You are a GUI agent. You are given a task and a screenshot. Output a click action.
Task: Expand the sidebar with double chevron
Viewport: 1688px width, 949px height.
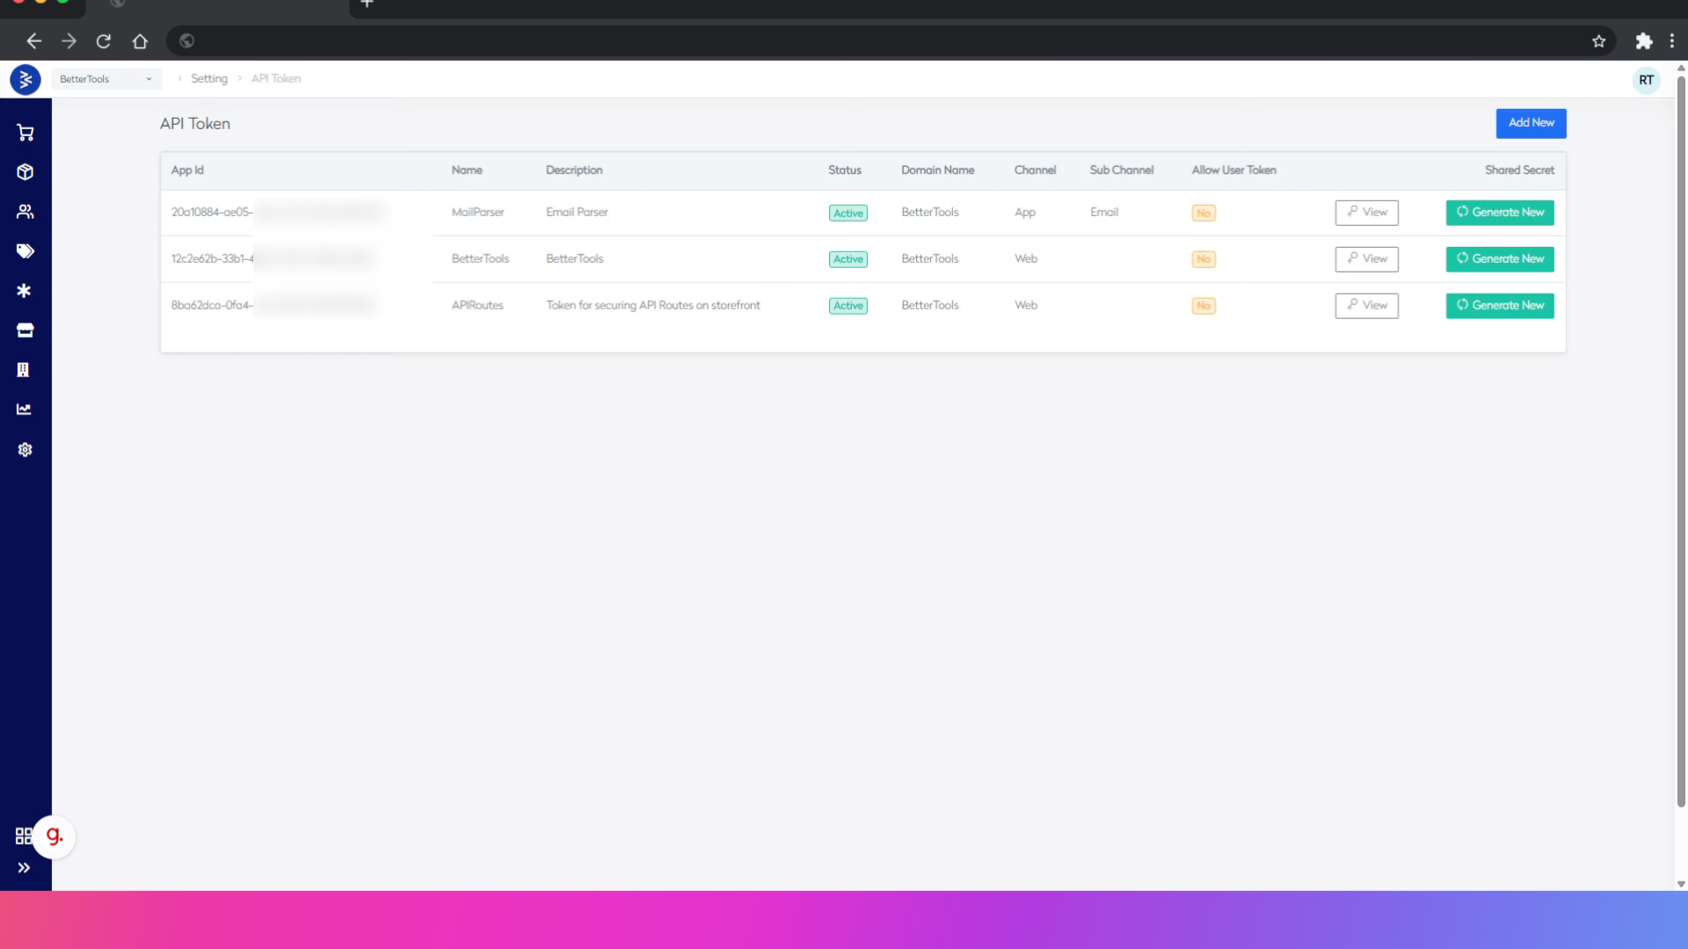pos(24,867)
